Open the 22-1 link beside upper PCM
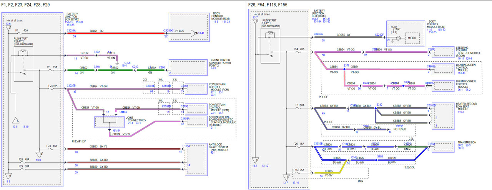 (214, 92)
